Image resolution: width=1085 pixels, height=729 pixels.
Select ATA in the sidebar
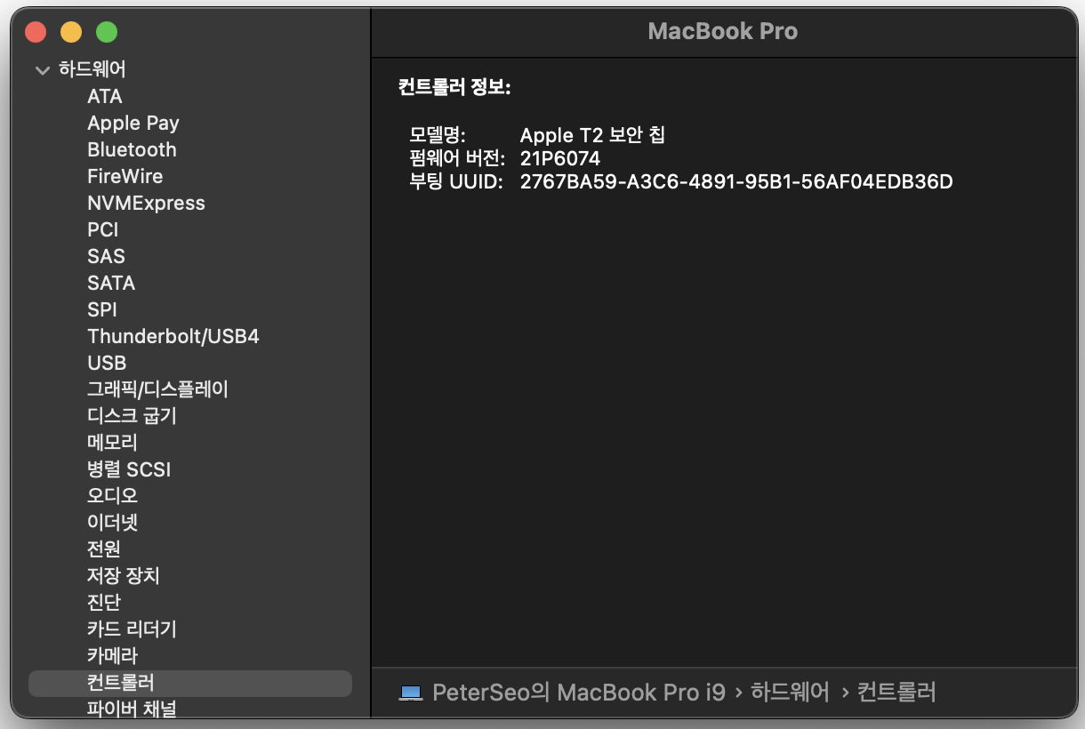pyautogui.click(x=105, y=96)
